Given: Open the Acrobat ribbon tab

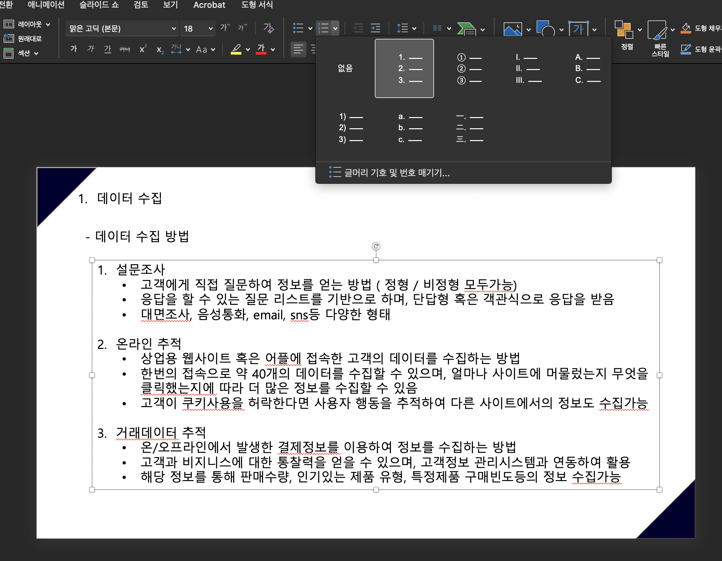Looking at the screenshot, I should [209, 5].
